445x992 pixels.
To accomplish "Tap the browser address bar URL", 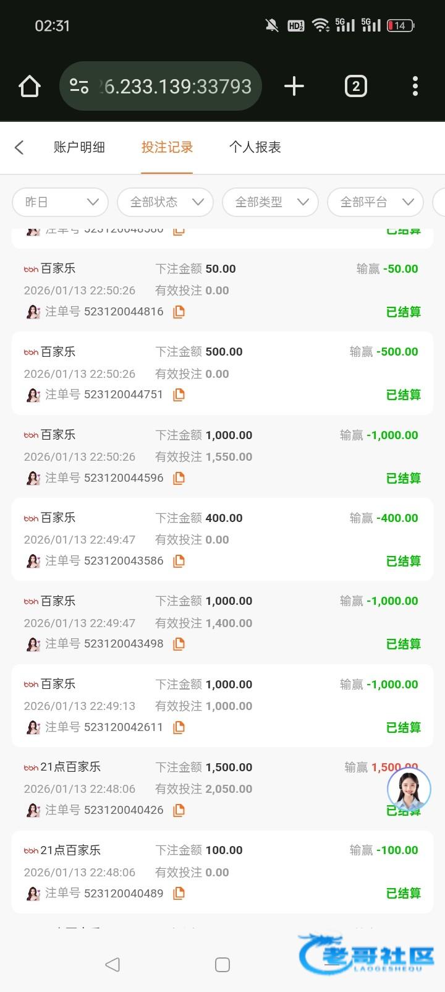I will click(x=176, y=86).
